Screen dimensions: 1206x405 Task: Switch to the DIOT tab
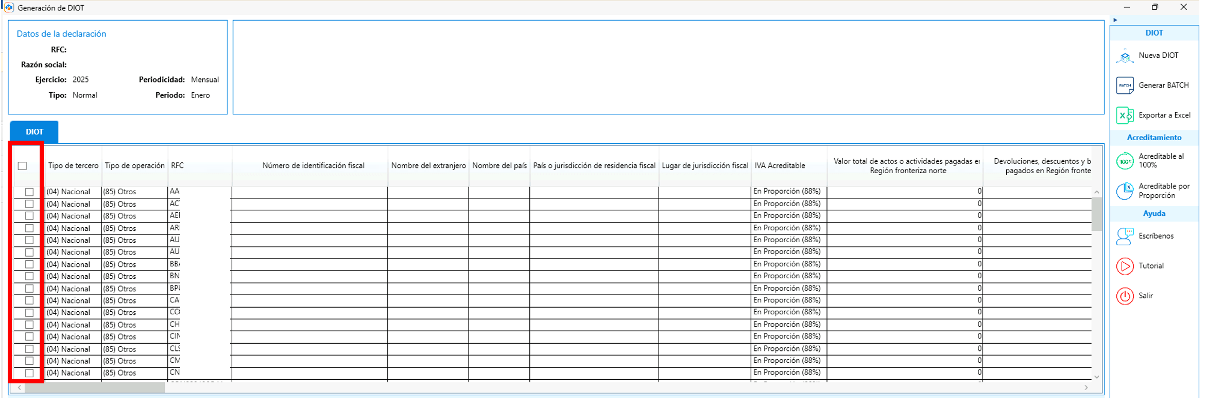(34, 132)
